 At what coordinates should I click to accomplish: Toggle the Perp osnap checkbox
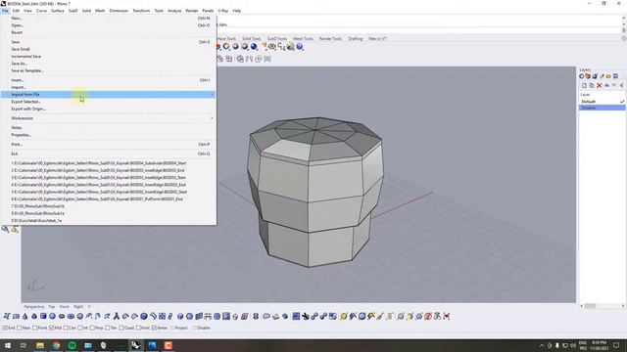pyautogui.click(x=92, y=329)
